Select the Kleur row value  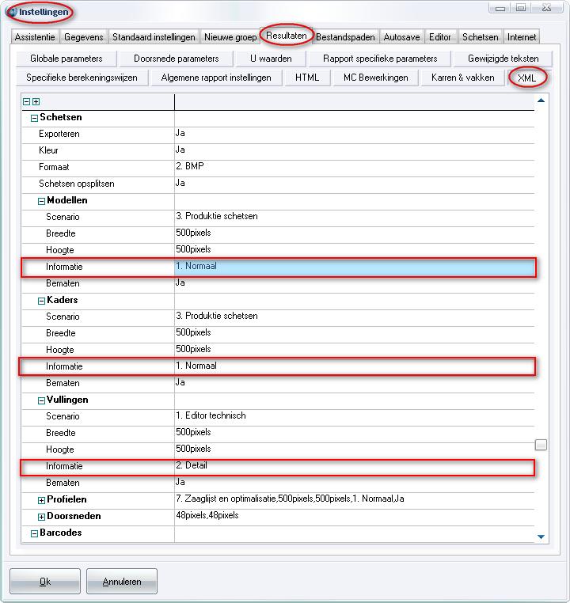coord(354,150)
